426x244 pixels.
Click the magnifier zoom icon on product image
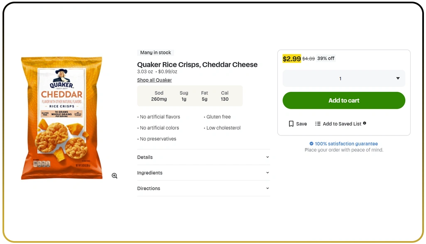tap(115, 176)
